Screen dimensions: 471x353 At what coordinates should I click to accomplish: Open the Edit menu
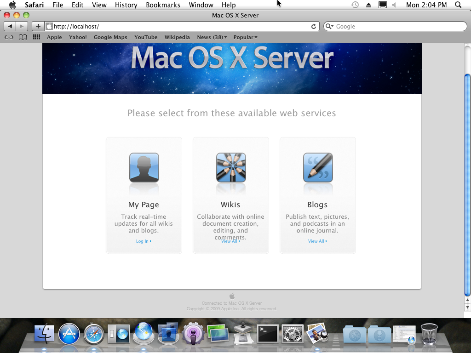(77, 5)
